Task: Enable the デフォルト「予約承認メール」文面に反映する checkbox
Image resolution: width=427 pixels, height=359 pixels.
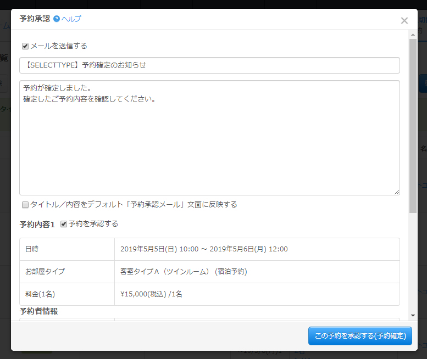Action: 25,205
